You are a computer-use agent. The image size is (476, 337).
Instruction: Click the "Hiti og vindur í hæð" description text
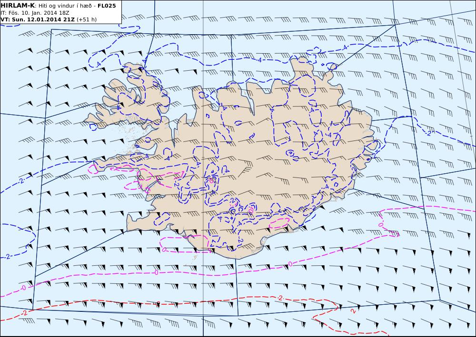pos(65,6)
